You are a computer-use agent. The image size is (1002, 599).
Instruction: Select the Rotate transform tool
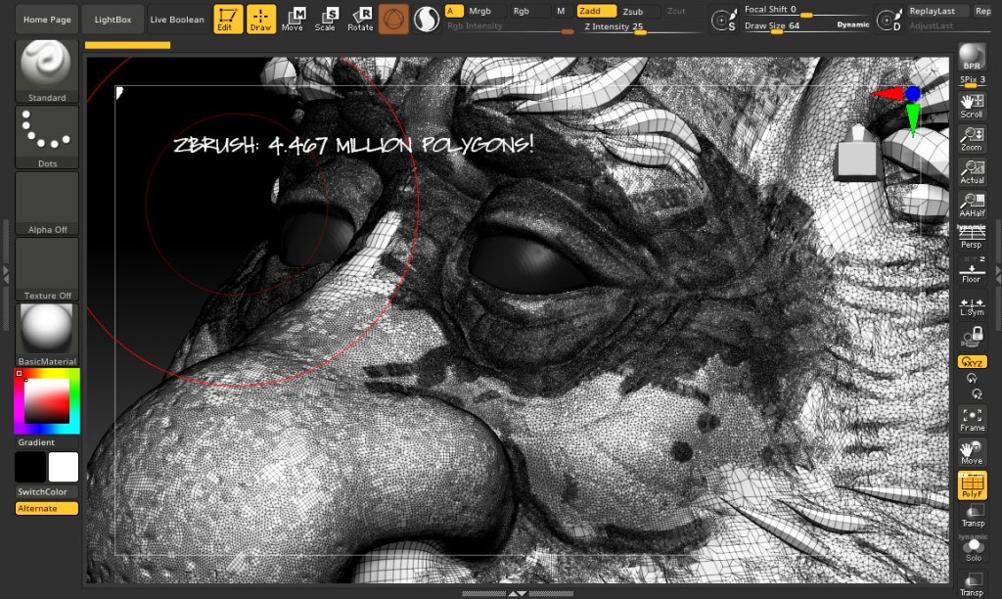pyautogui.click(x=360, y=19)
